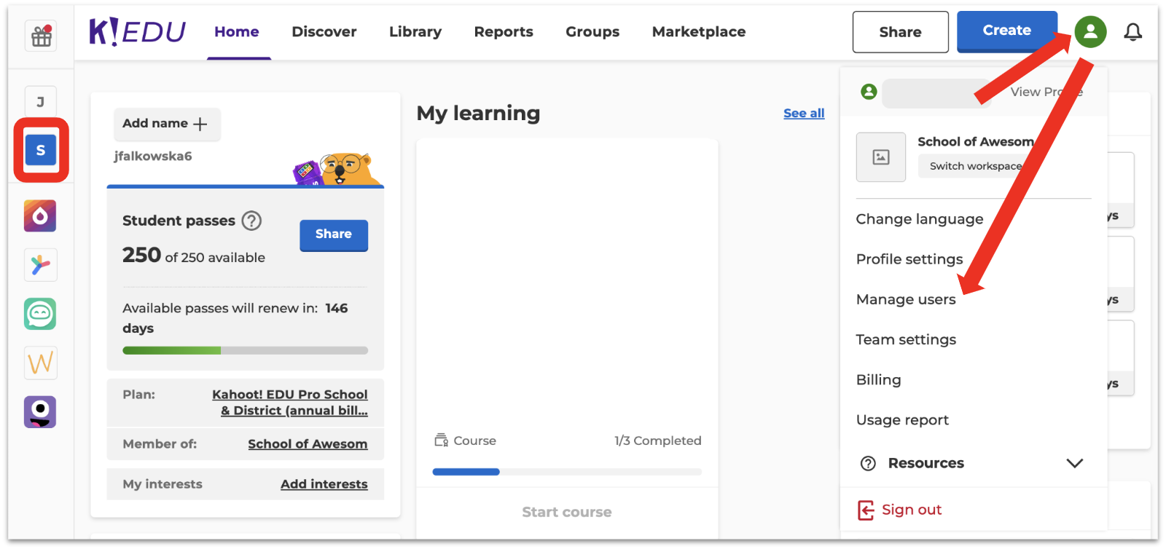Click the jfalkowska6 username text
The width and height of the screenshot is (1166, 549).
(x=153, y=156)
